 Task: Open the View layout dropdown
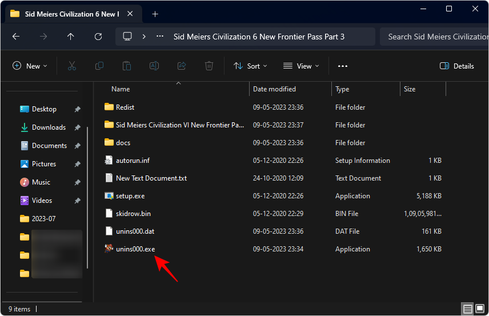[x=301, y=66]
